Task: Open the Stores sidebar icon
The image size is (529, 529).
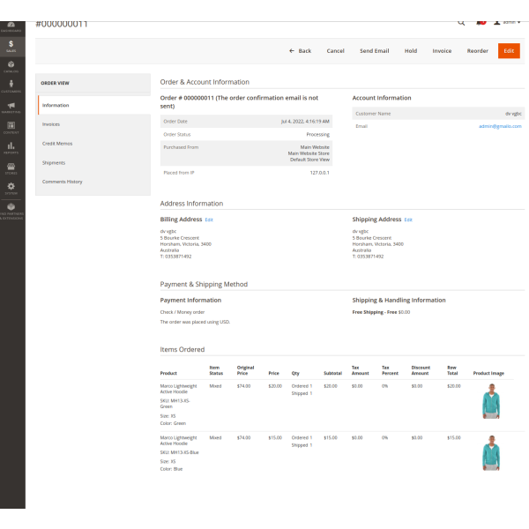Action: pyautogui.click(x=11, y=168)
